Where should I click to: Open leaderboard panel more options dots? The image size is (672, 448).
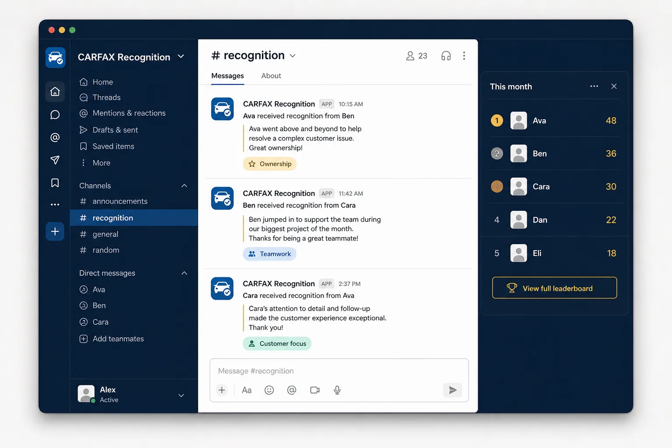[x=594, y=86]
